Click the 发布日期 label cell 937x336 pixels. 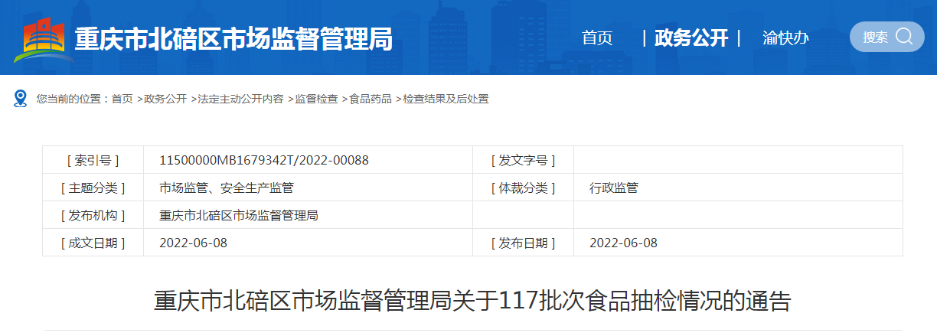click(x=523, y=243)
